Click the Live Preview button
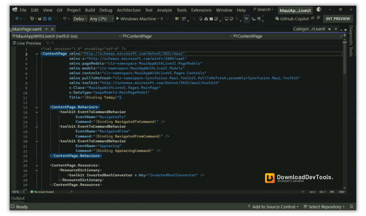This screenshot has width=366, height=216. click(27, 43)
